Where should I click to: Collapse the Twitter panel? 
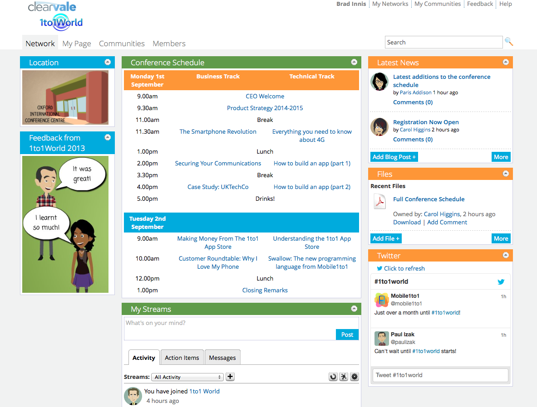click(x=506, y=255)
